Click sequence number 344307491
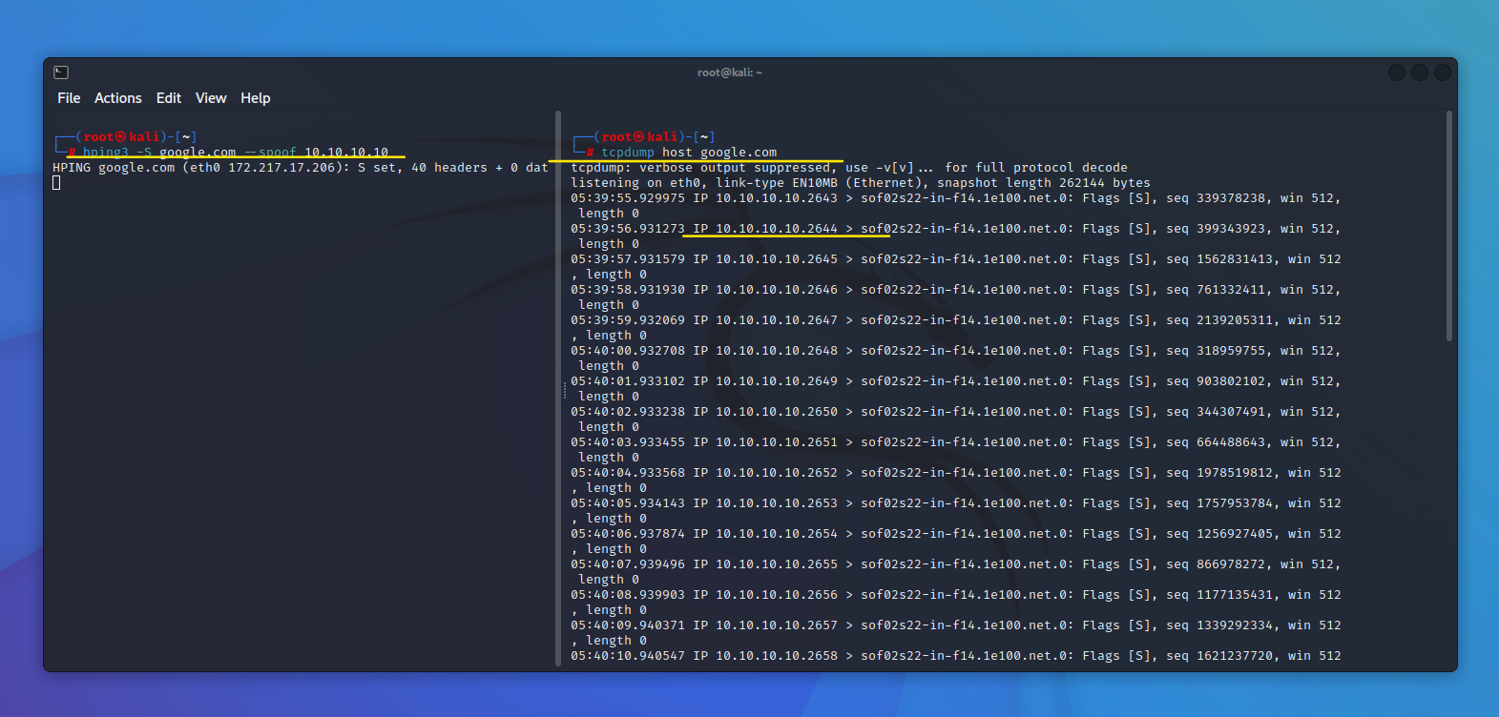The width and height of the screenshot is (1499, 717). point(1231,412)
